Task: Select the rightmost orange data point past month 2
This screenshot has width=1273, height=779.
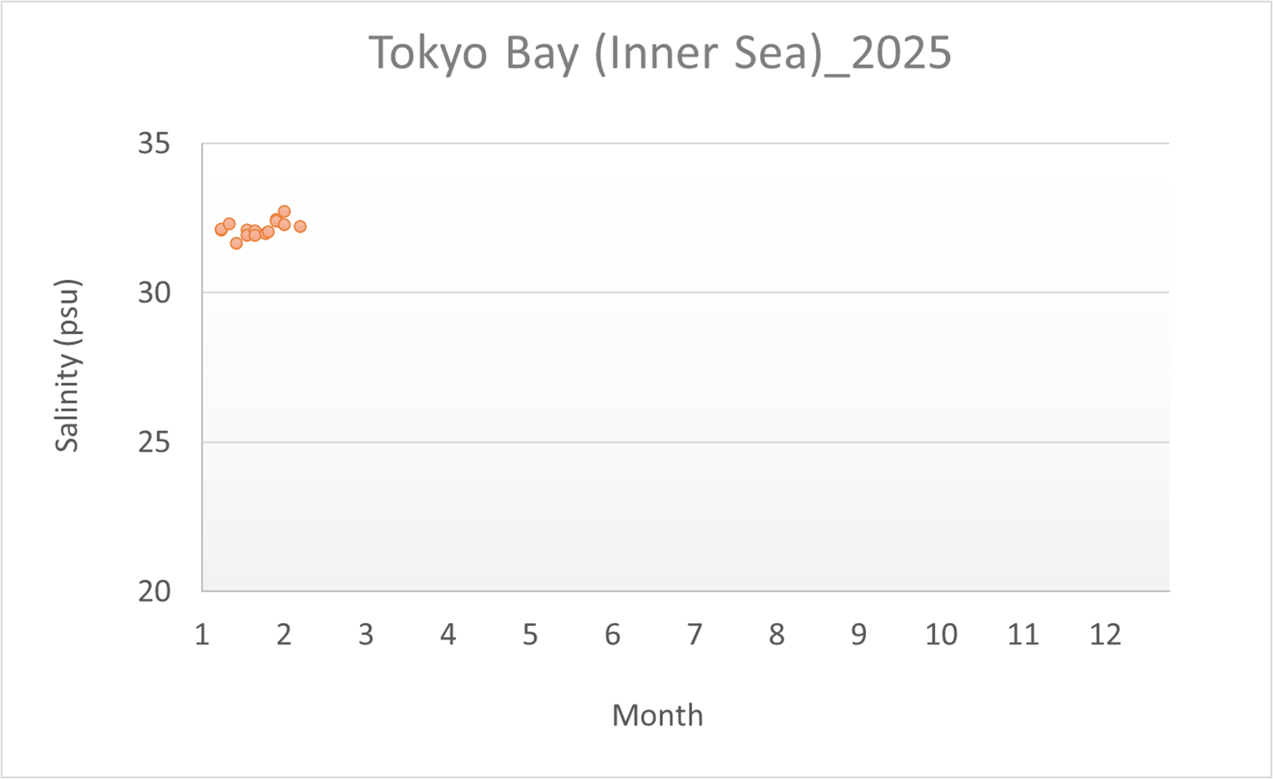Action: pyautogui.click(x=300, y=227)
